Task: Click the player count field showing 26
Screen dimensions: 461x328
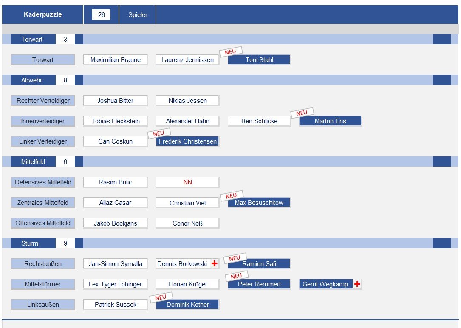Action: [101, 15]
